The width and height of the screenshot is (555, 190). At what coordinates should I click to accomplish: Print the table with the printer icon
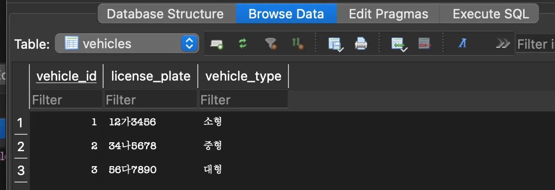coord(361,43)
